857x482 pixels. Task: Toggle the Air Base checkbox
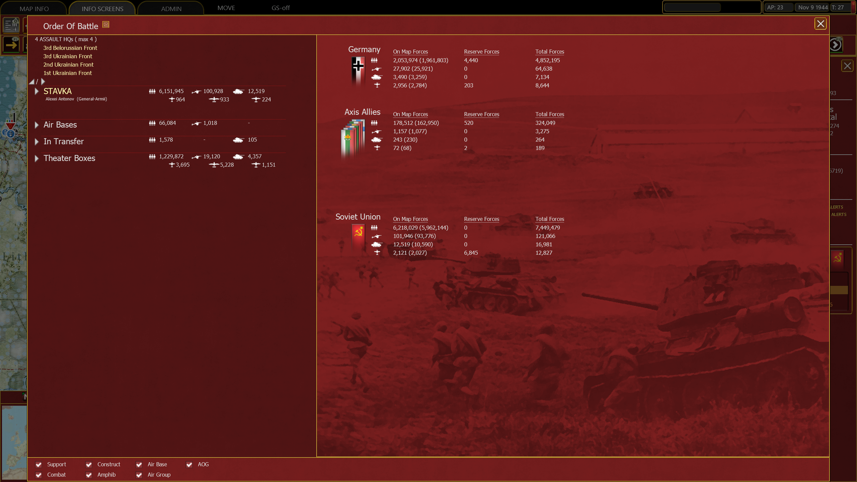pyautogui.click(x=139, y=465)
